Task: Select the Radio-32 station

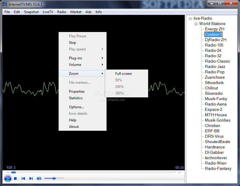Action: point(213,56)
